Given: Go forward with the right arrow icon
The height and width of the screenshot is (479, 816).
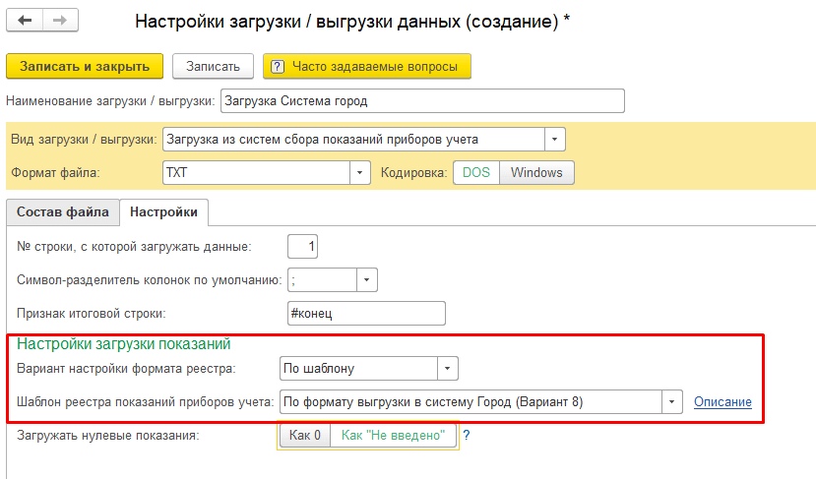Looking at the screenshot, I should tap(60, 21).
